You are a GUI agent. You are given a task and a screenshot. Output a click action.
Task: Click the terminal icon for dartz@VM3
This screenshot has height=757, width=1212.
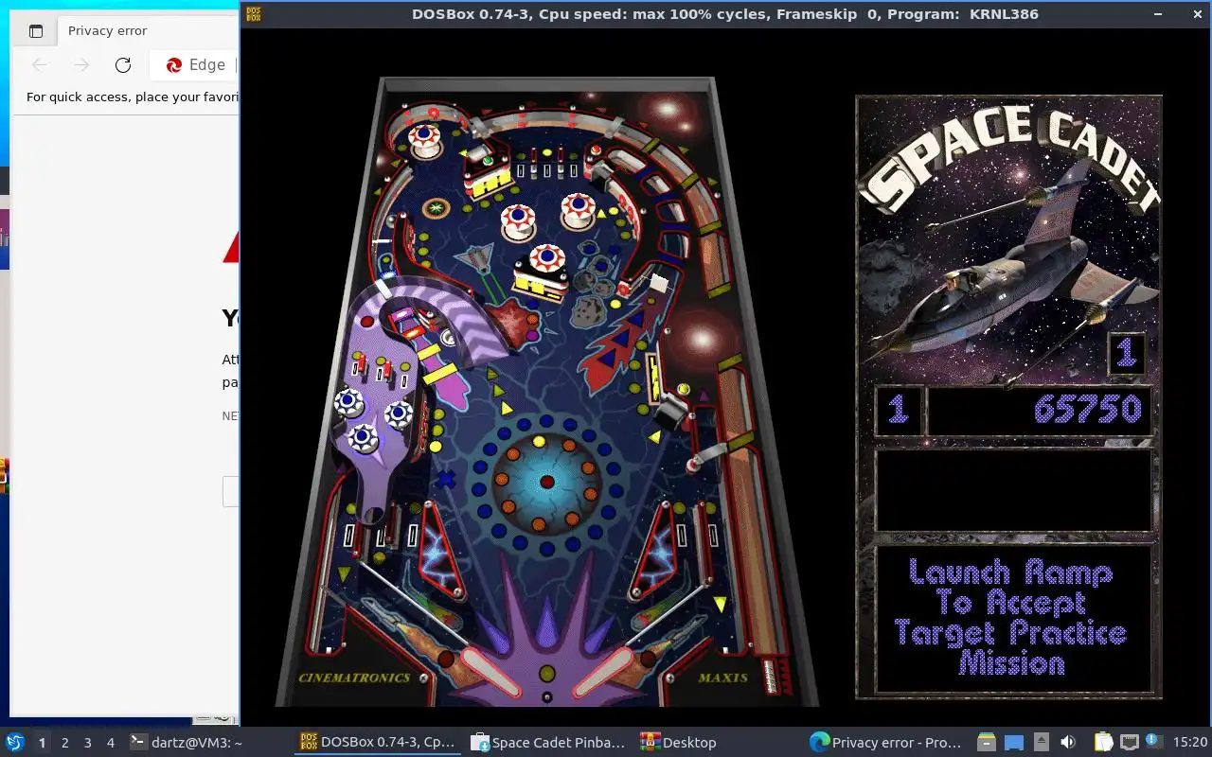pyautogui.click(x=138, y=742)
